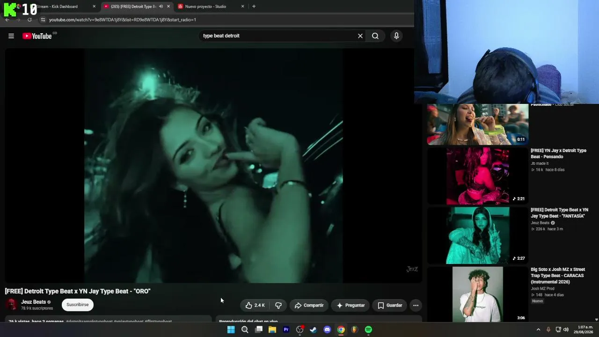Image resolution: width=599 pixels, height=337 pixels.
Task: Click the YouTube search input field
Action: click(278, 36)
